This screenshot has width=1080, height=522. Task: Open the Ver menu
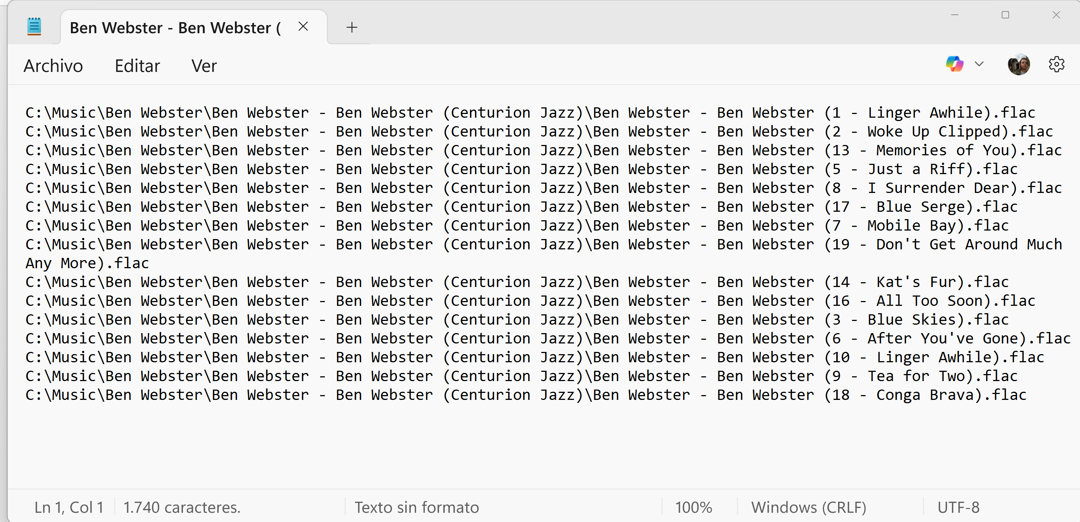(204, 66)
